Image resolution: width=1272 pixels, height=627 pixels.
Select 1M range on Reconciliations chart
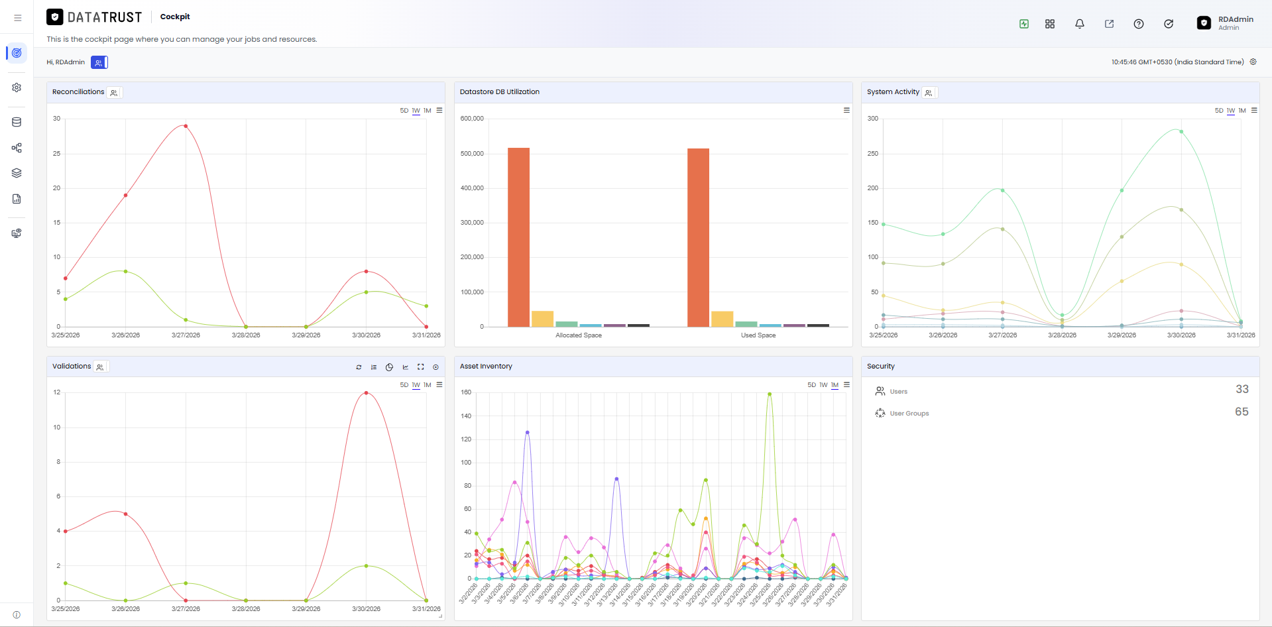(428, 111)
